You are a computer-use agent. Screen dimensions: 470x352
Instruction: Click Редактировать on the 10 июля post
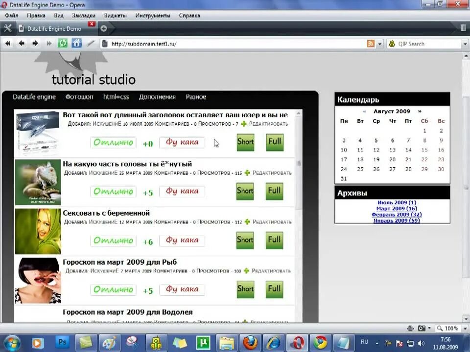pos(268,124)
